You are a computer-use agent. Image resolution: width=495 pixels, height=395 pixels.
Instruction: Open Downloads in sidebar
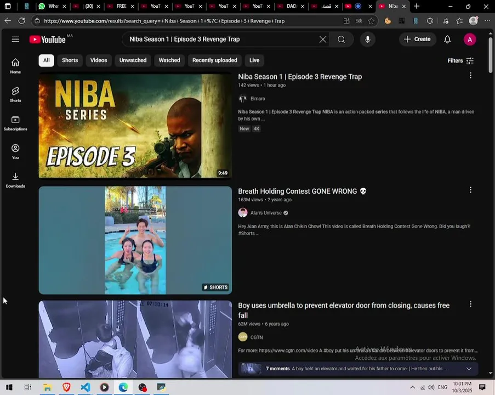15,180
